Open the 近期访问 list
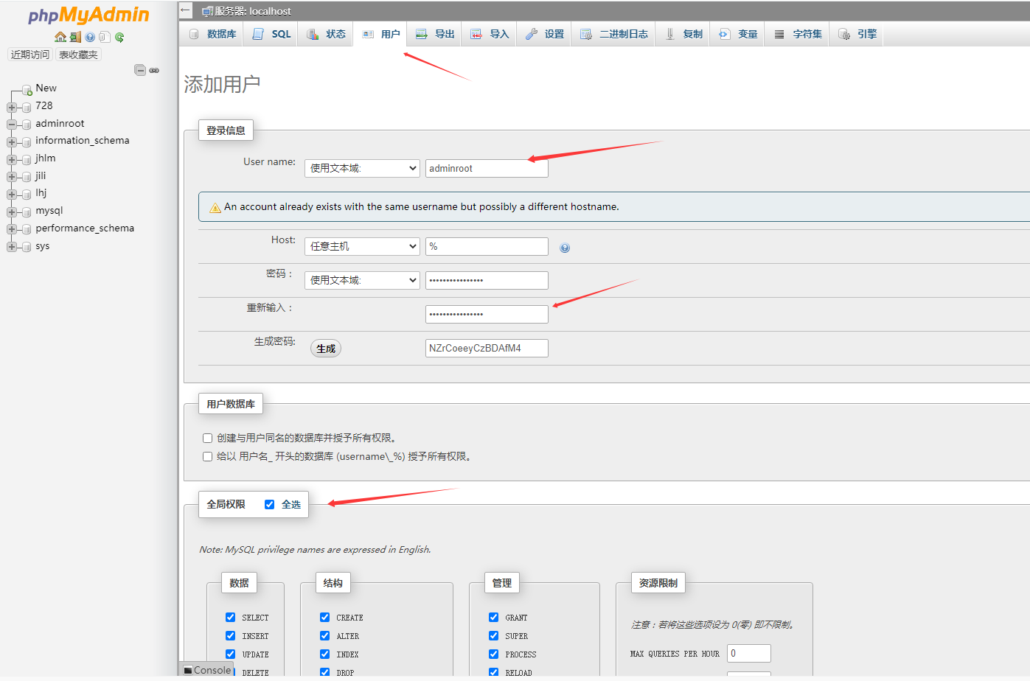Viewport: 1030px width, 681px height. [30, 55]
